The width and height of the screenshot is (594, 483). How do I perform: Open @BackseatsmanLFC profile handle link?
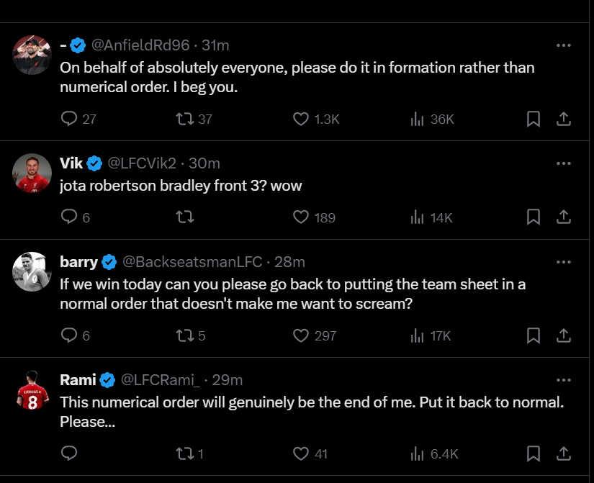click(x=192, y=261)
